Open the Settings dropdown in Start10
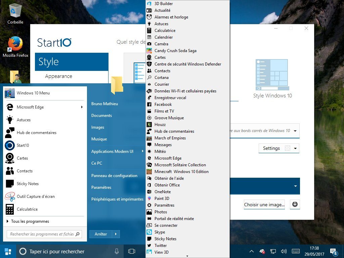The height and width of the screenshot is (258, 344). [279, 148]
